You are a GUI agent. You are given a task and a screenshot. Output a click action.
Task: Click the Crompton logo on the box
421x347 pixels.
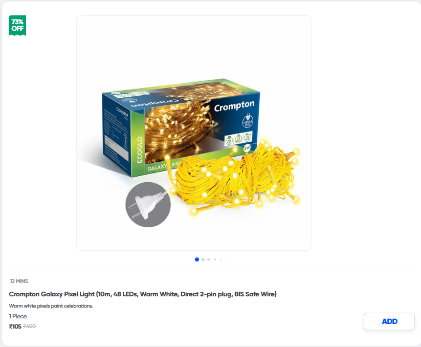tap(234, 106)
